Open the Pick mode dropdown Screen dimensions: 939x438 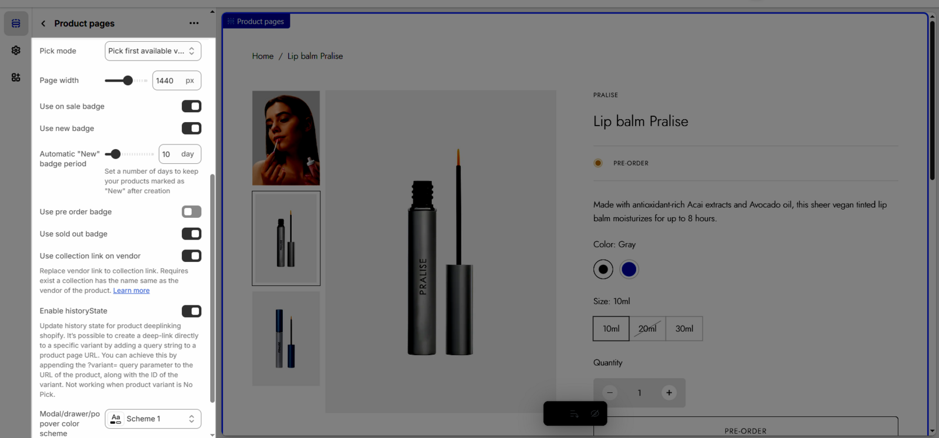pyautogui.click(x=153, y=51)
